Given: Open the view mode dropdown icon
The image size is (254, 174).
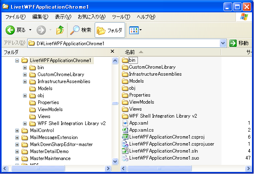Looking at the screenshot, I should 135,30.
